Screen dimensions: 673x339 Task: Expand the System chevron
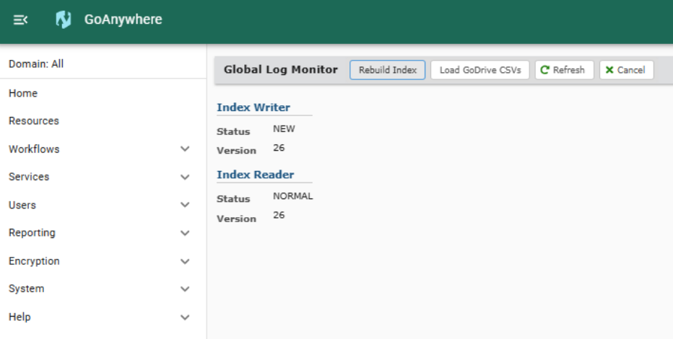click(x=185, y=289)
